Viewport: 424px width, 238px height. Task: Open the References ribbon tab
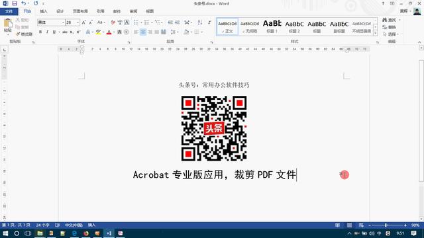pyautogui.click(x=100, y=11)
